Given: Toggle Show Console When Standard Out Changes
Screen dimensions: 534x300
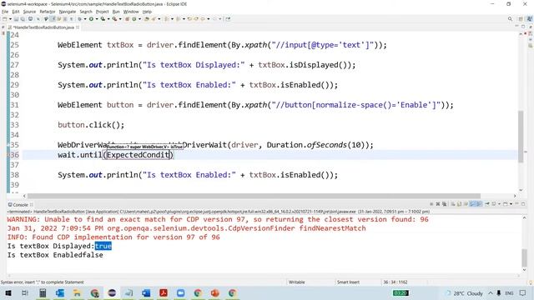Looking at the screenshot, I should pyautogui.click(x=472, y=204).
